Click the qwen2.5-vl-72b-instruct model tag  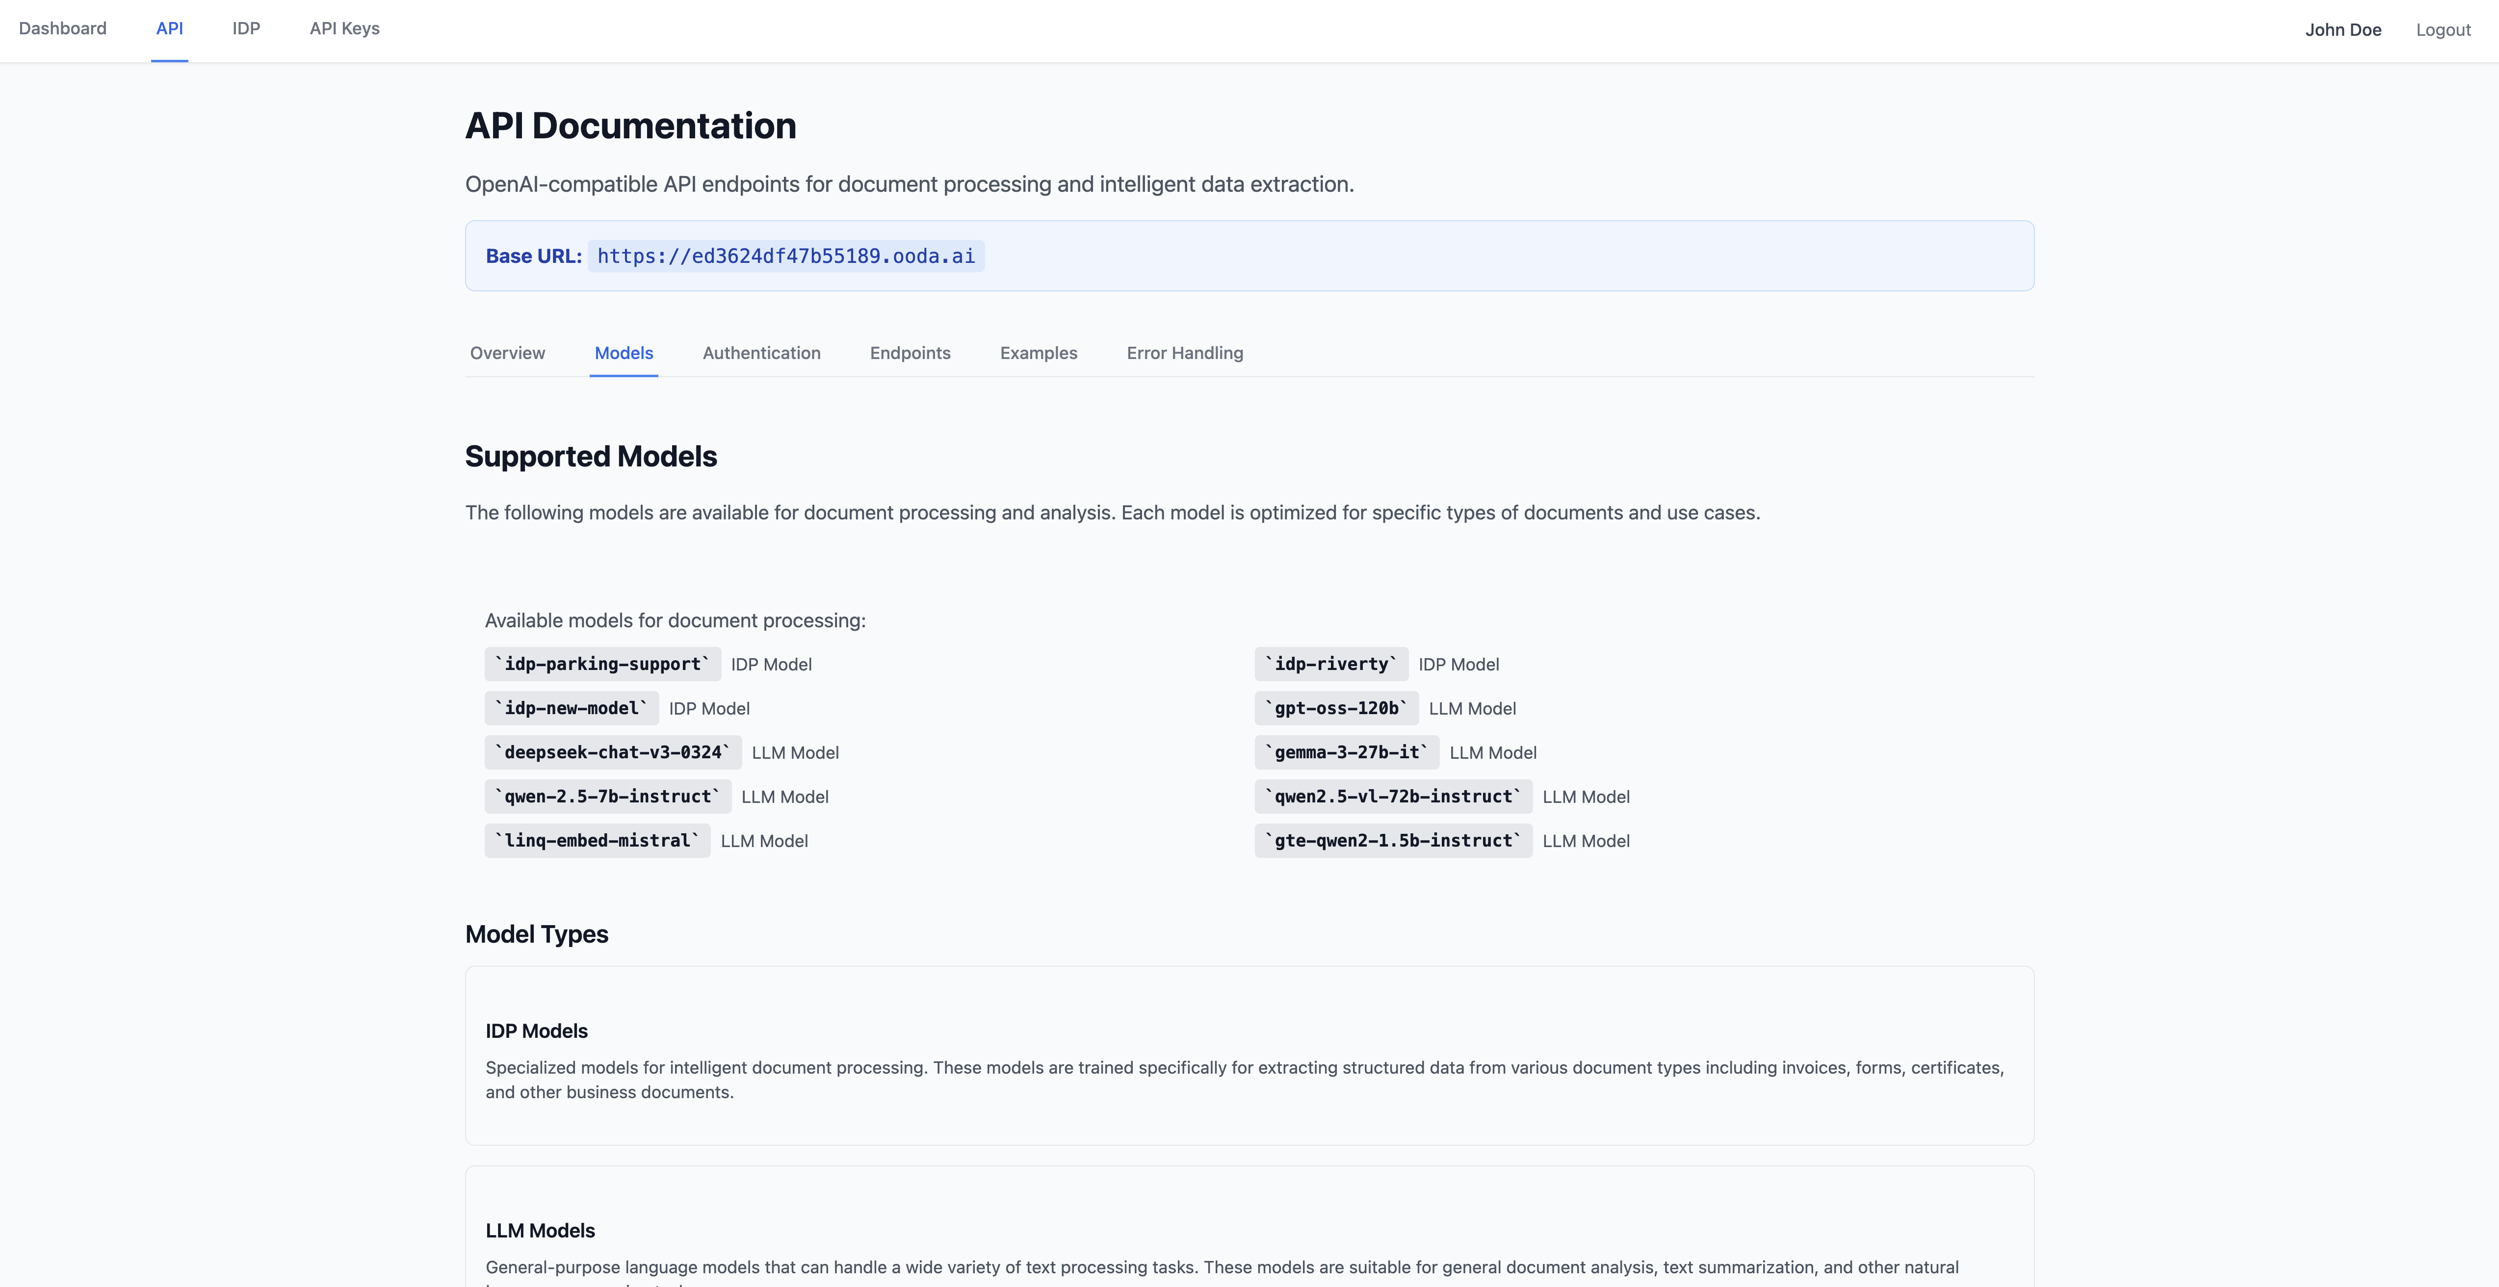1392,796
